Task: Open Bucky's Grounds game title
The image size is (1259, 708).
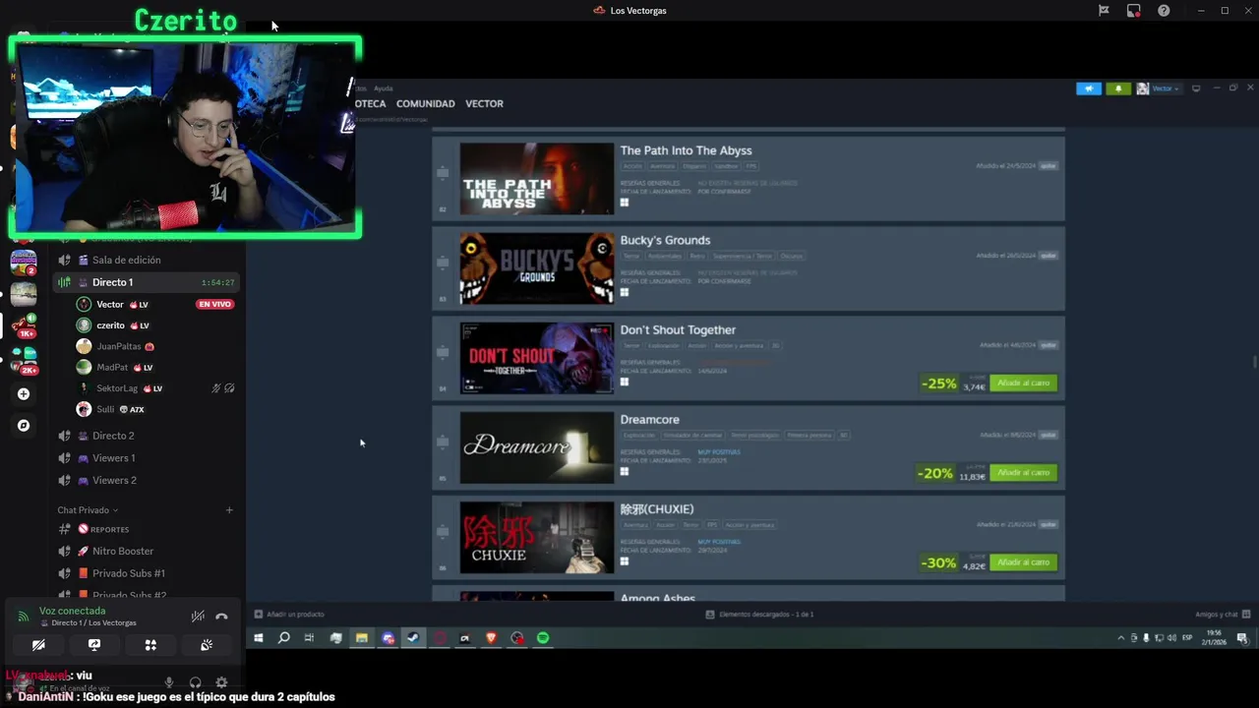Action: [x=665, y=240]
